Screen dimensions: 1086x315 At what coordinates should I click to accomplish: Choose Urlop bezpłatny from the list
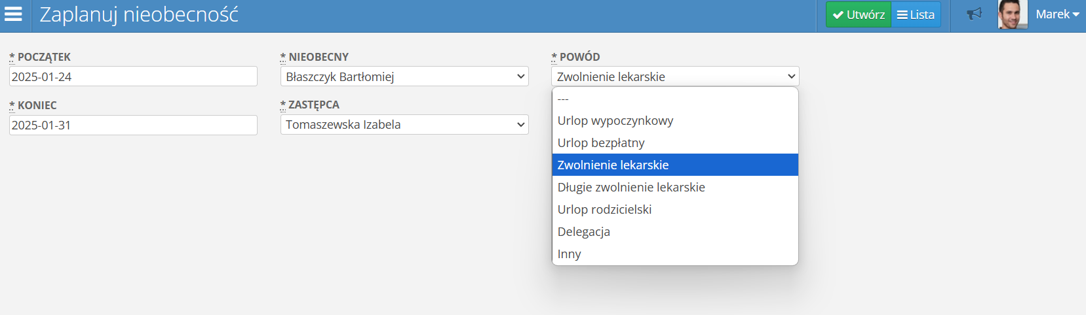coord(675,143)
